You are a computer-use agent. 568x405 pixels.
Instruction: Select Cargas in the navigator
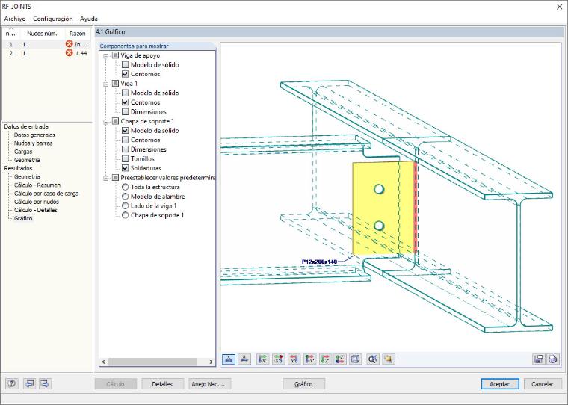pos(23,152)
